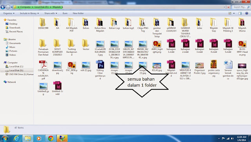Select the bahagian 3.indd InDesign file

(200, 46)
